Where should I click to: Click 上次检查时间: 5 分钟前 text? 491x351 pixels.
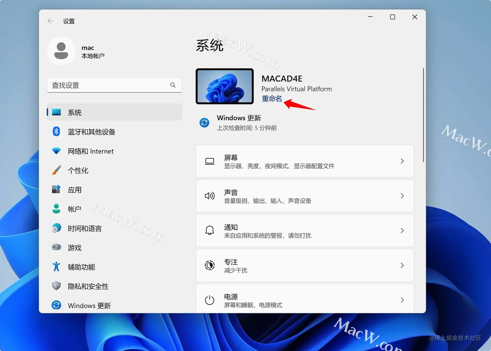tap(247, 128)
